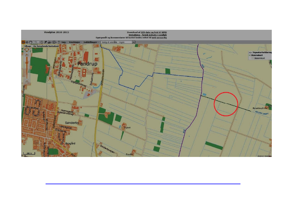Click the Skoletoften street label
Screen dimensions: 293x207
(33, 108)
